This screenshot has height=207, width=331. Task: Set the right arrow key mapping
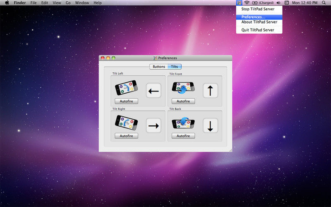(154, 125)
